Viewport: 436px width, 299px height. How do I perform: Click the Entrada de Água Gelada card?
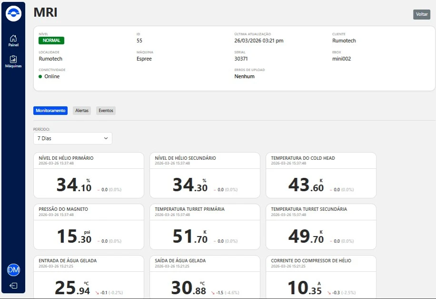pos(89,278)
